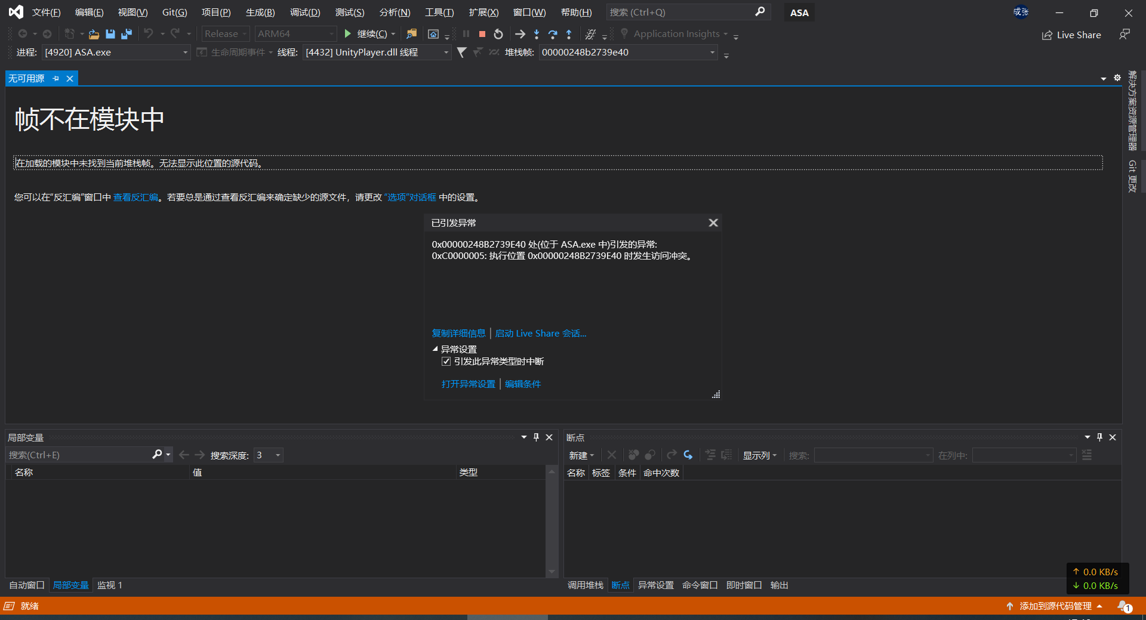Restart the debug session

click(498, 34)
